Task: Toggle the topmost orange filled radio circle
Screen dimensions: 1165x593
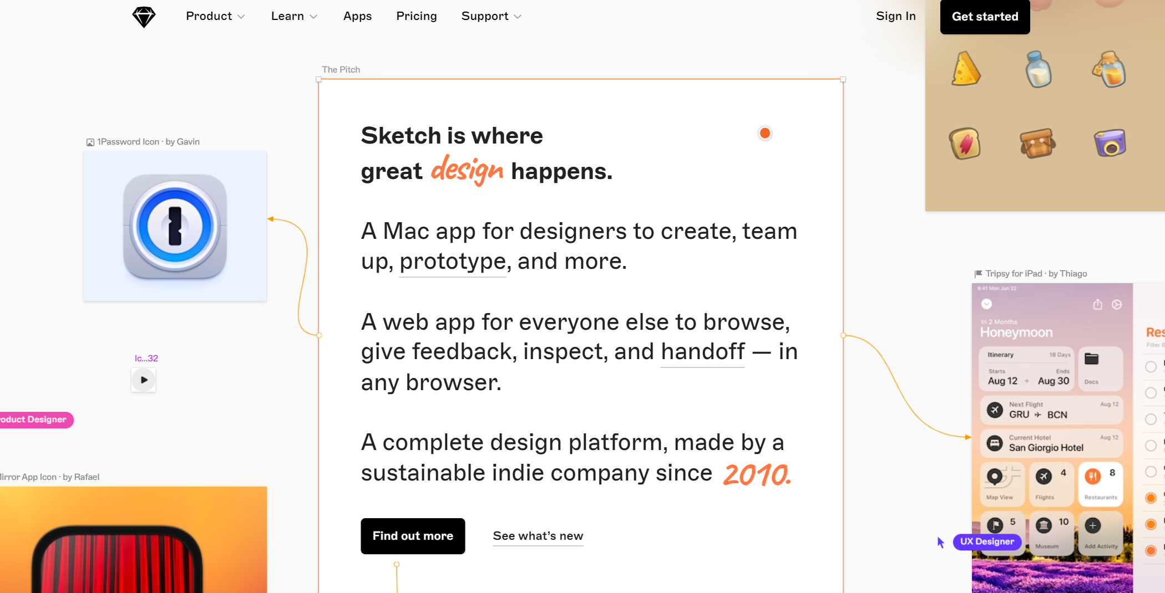Action: coord(1151,498)
